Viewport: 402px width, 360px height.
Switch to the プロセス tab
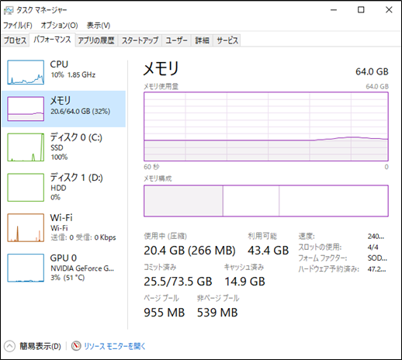pyautogui.click(x=15, y=40)
